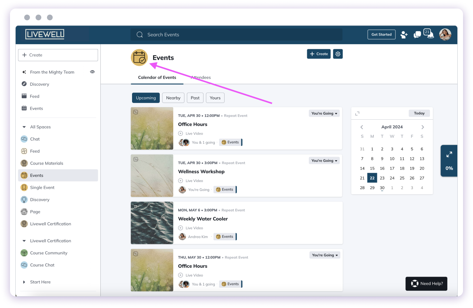
Task: Click the 0% progress panel on right edge
Action: point(449,161)
